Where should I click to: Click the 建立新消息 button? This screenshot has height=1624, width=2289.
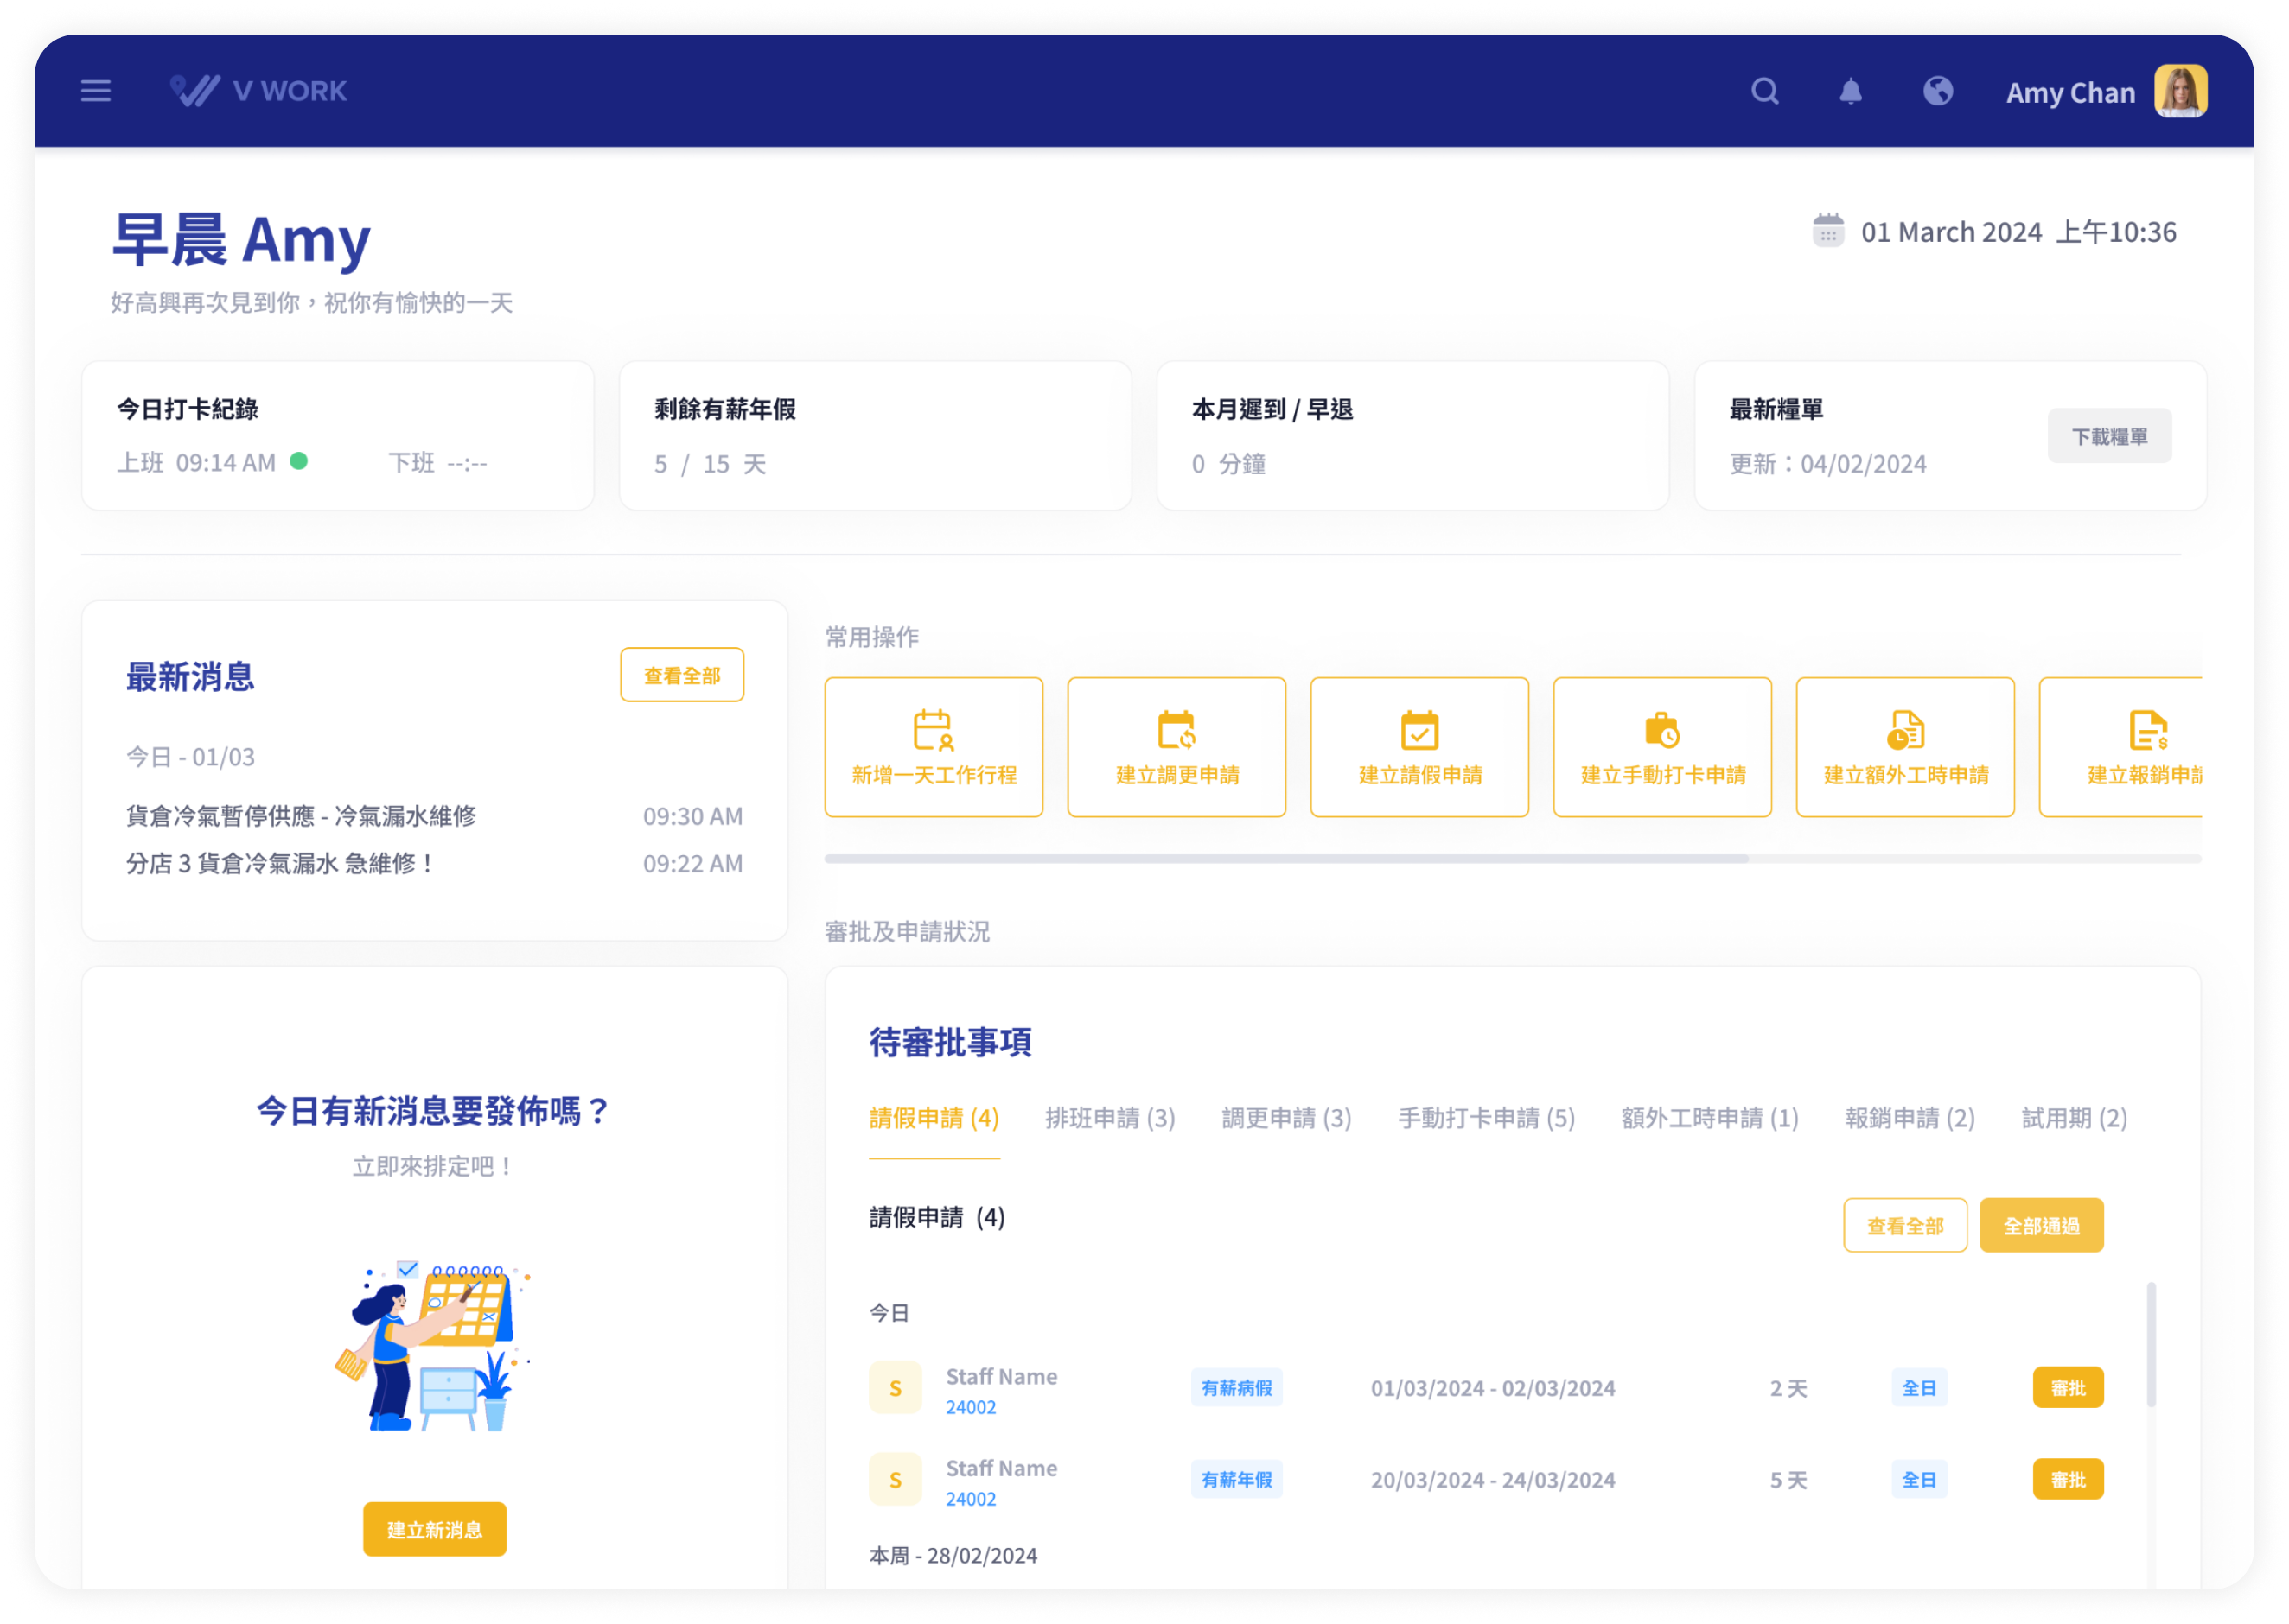tap(434, 1529)
